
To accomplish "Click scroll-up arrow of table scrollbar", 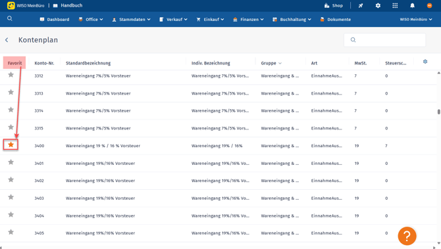I will point(438,73).
